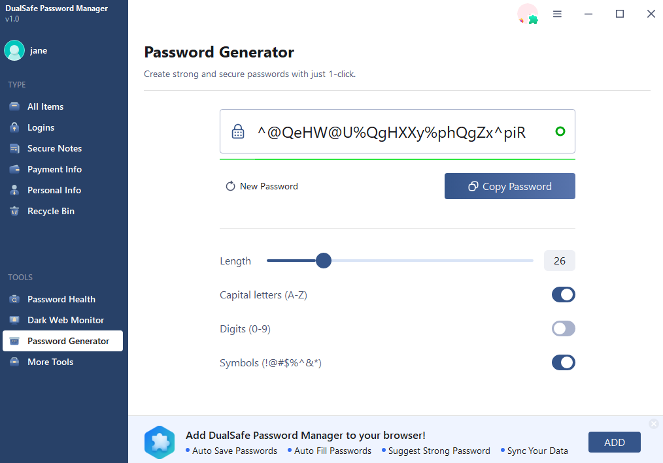Click the generated password text field
Viewport: 663px width, 463px height.
tap(391, 133)
